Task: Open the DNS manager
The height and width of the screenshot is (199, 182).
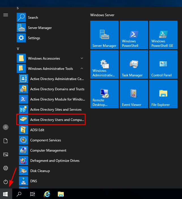Action: pos(52,181)
